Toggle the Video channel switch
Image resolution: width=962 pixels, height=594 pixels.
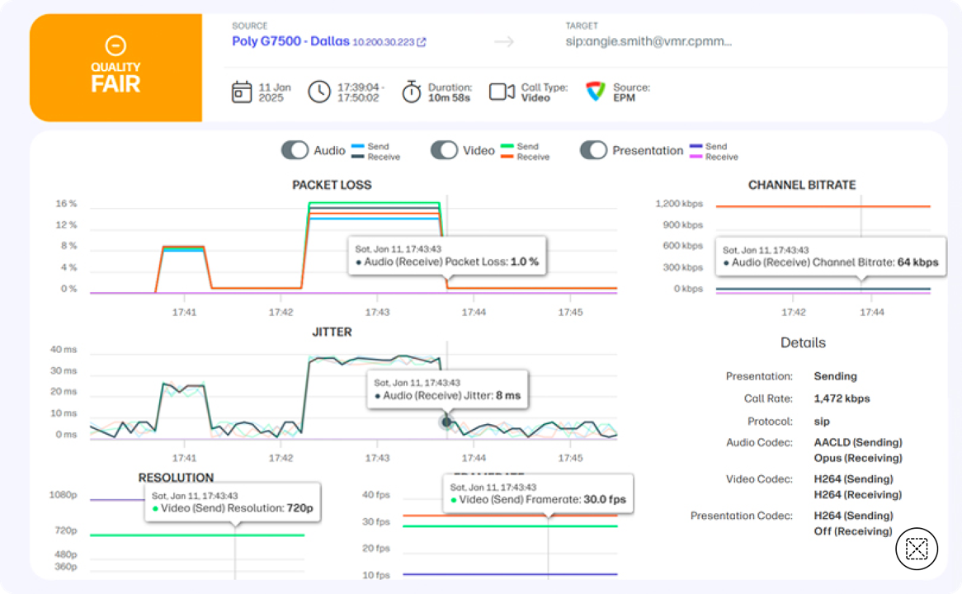click(x=445, y=150)
